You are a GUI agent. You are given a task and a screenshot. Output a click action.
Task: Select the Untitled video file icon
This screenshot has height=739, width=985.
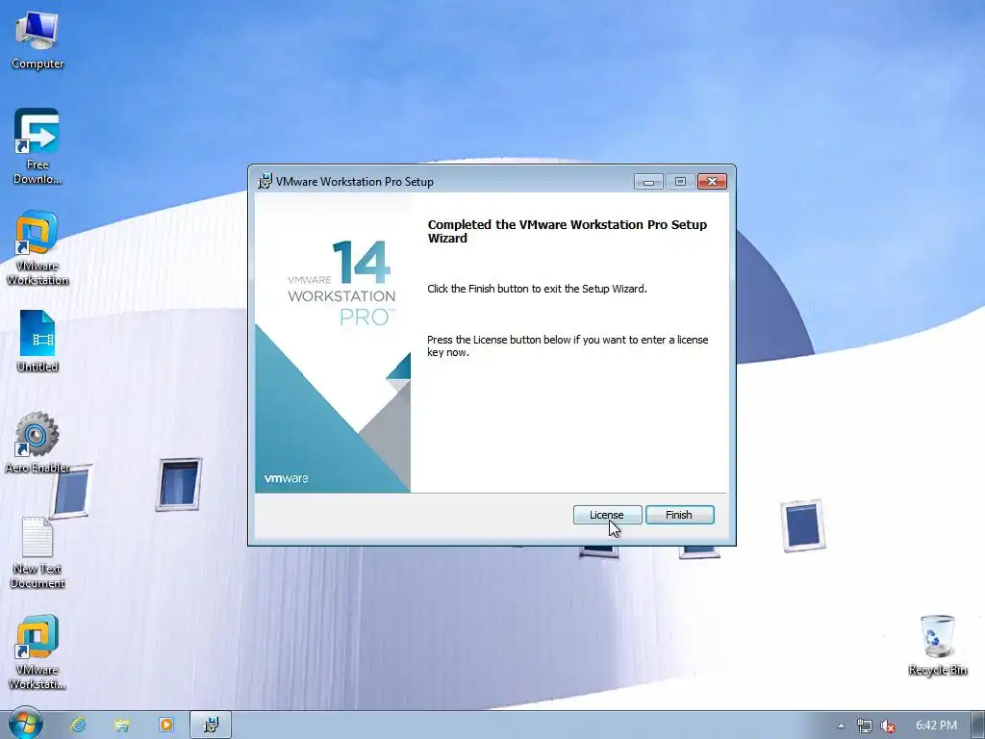[x=38, y=342]
